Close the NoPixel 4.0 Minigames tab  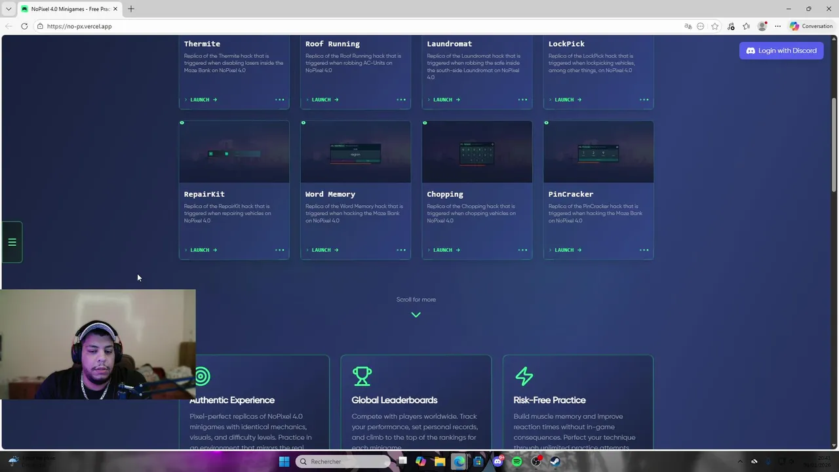[115, 9]
